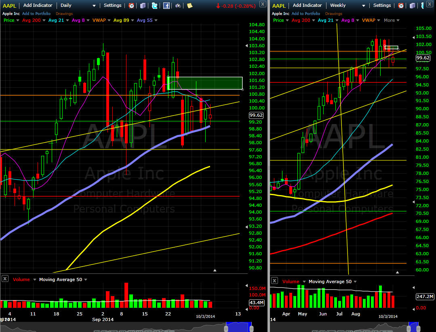Select the green rectangle drawing on Daily chart

(205, 83)
